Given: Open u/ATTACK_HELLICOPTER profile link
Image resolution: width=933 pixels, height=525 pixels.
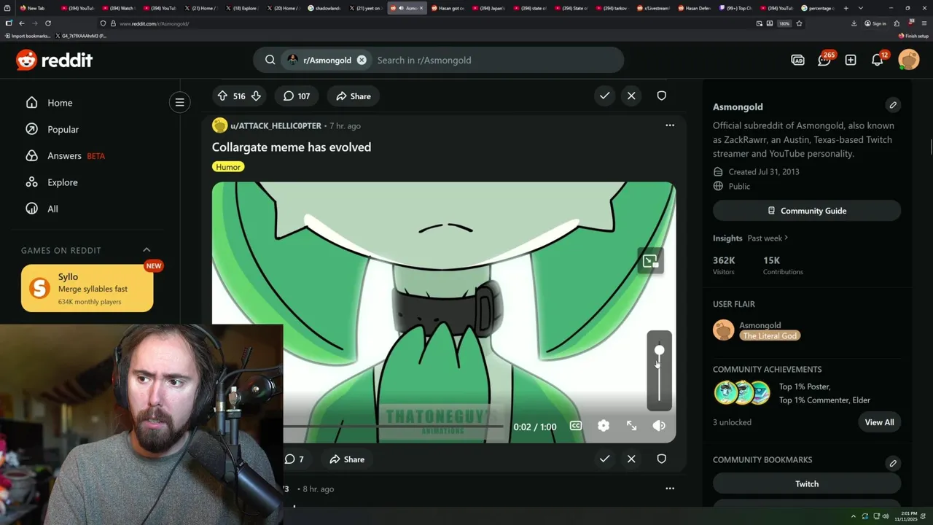Looking at the screenshot, I should (276, 125).
